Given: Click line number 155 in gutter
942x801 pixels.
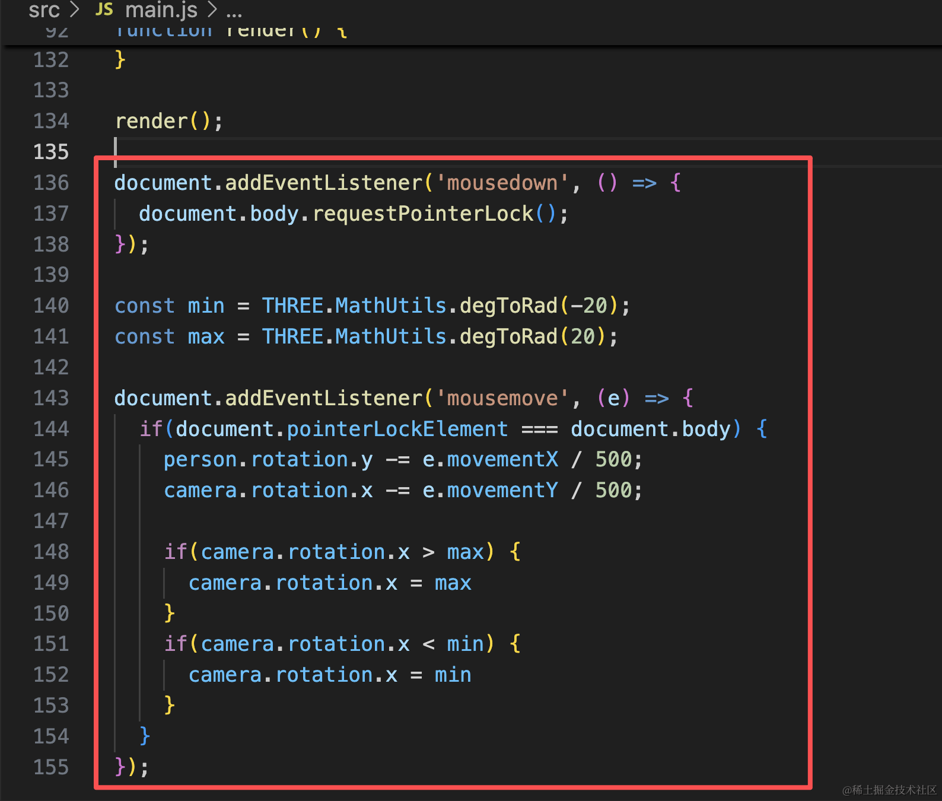Looking at the screenshot, I should 51,767.
